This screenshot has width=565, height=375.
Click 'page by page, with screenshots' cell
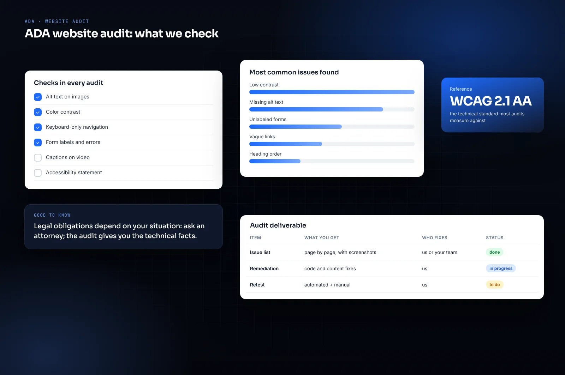click(340, 252)
